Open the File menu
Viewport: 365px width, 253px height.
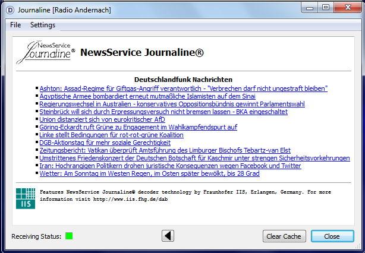click(x=15, y=25)
